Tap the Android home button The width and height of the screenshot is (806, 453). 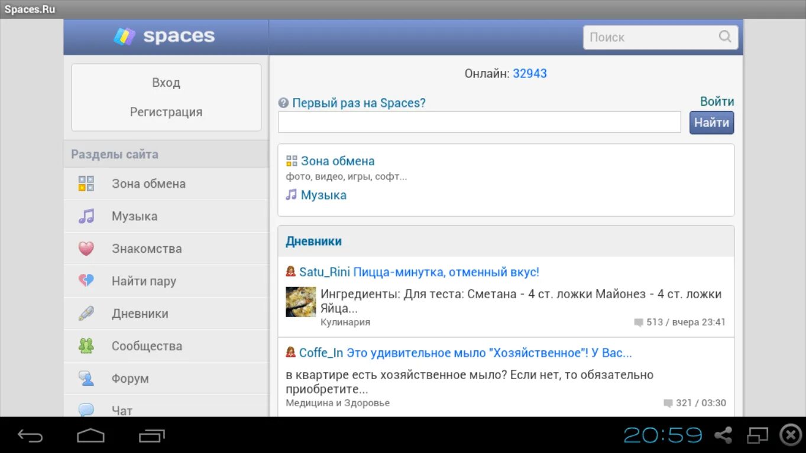(90, 436)
